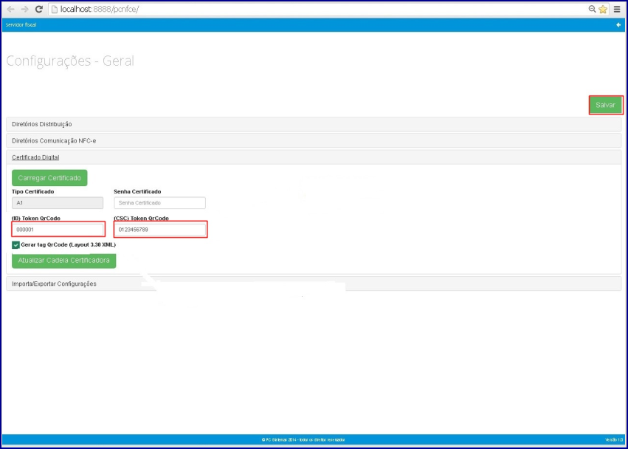Click the (CSC) Token QrCode field
This screenshot has height=449, width=628.
point(160,230)
